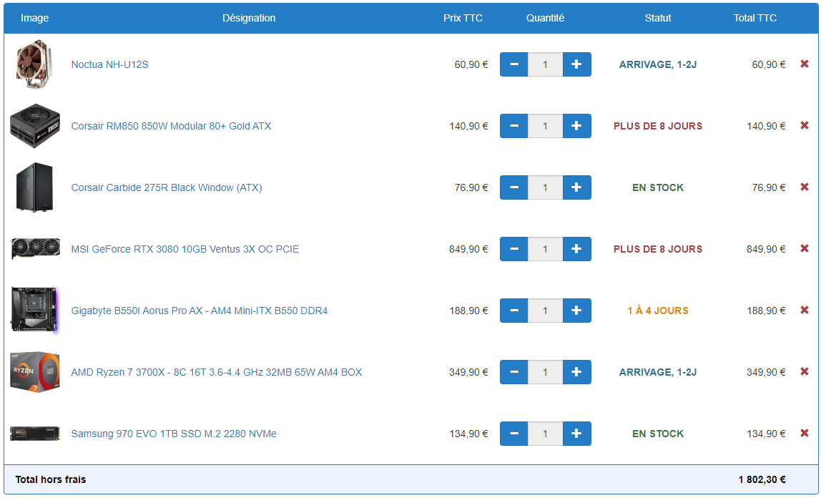Increase quantity of Corsair Carbide 275R case

click(576, 187)
